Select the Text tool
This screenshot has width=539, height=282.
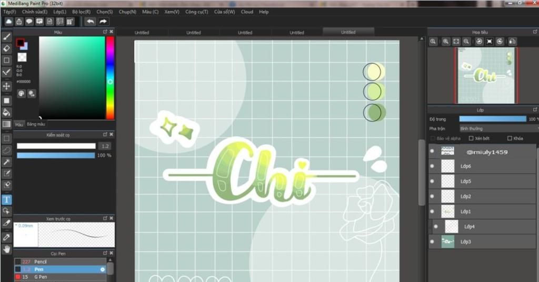click(6, 200)
